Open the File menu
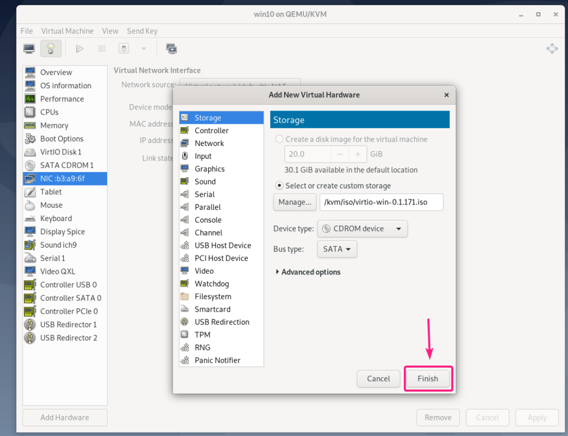This screenshot has width=568, height=436. pyautogui.click(x=27, y=31)
